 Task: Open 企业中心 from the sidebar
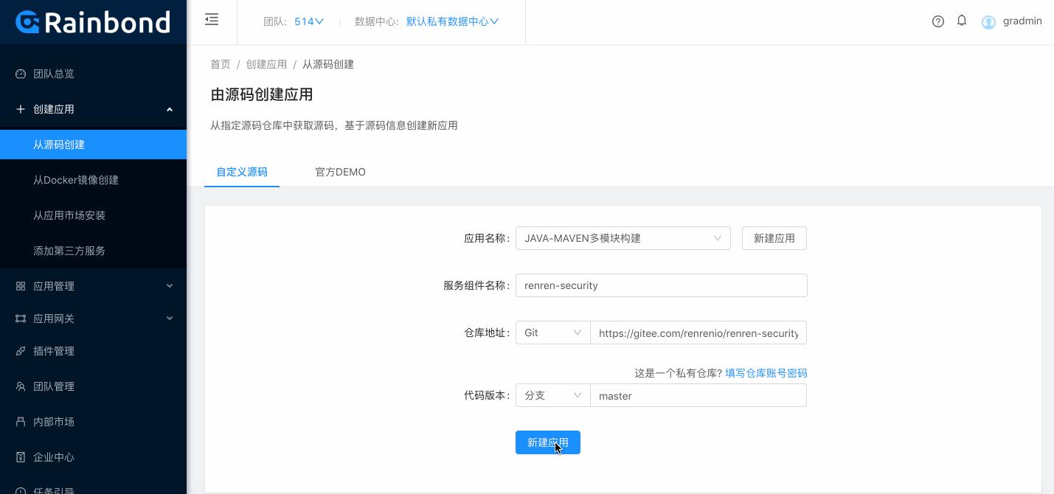point(53,457)
